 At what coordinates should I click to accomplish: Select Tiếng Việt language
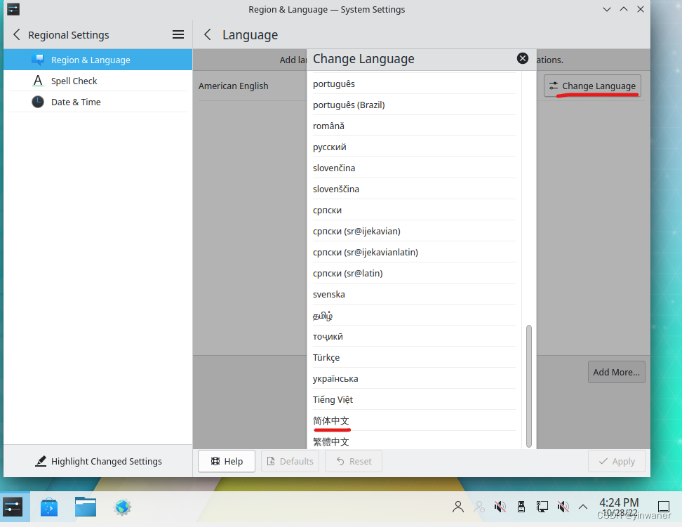point(414,399)
